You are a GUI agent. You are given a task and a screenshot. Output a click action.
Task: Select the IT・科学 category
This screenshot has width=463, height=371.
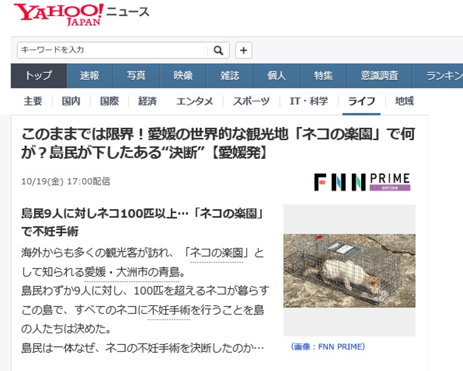(x=309, y=101)
